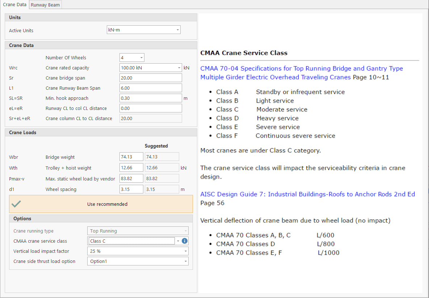Viewport: 429px width, 298px height.
Task: Expand the Number Of Wheels dropdown
Action: tap(132, 58)
